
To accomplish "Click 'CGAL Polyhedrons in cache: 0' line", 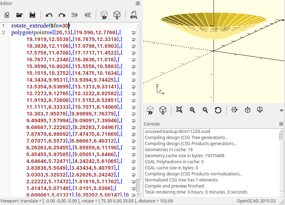I will (x=174, y=162).
